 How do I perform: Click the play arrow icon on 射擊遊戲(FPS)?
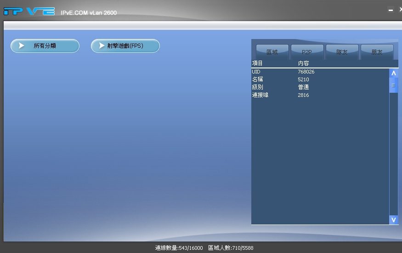102,45
